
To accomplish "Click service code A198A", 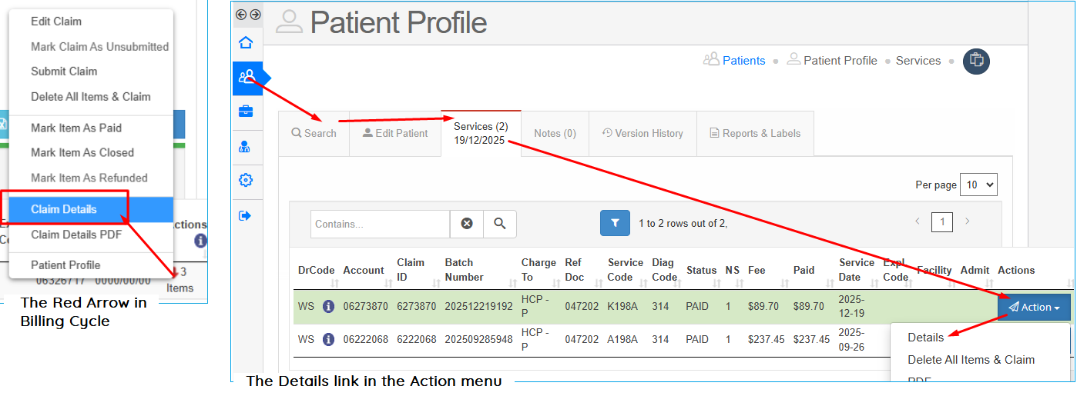I will (x=624, y=339).
